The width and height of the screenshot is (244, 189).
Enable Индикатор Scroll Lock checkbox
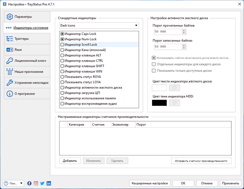(62, 44)
